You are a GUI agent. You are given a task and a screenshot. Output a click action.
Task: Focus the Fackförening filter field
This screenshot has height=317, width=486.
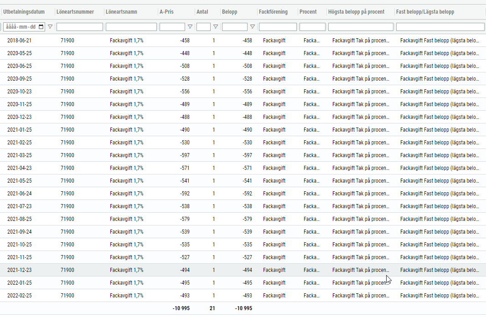[278, 27]
